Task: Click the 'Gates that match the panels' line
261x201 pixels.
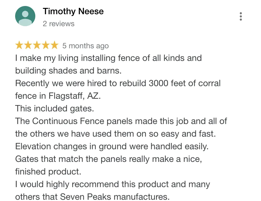Action: point(108,159)
